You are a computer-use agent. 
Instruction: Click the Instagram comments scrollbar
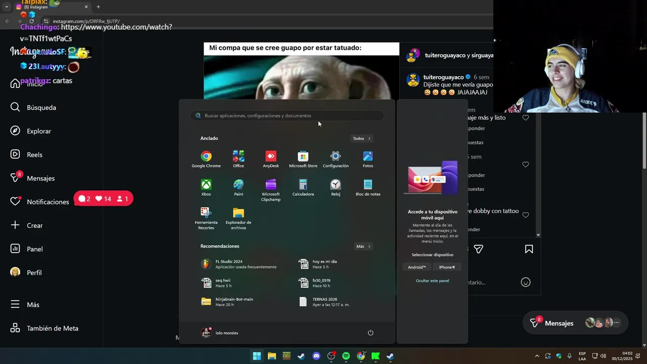[538, 174]
